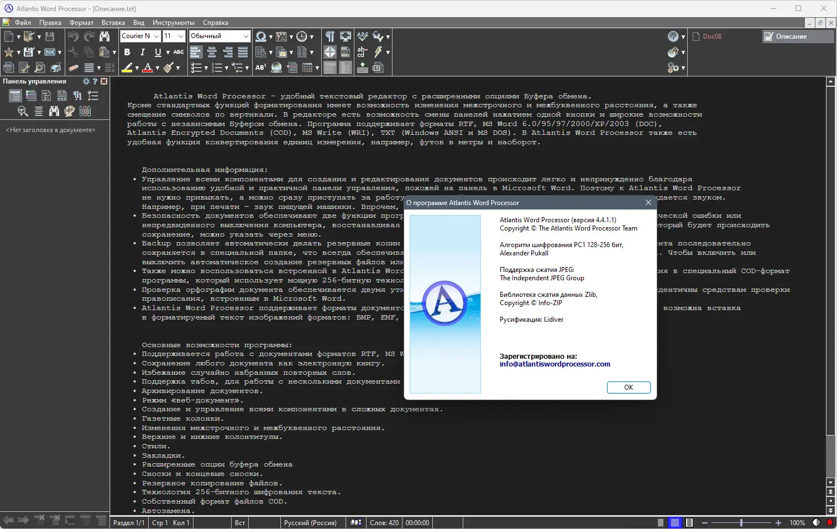Click the Control Panel settings gear icon
837x529 pixels.
click(x=86, y=81)
